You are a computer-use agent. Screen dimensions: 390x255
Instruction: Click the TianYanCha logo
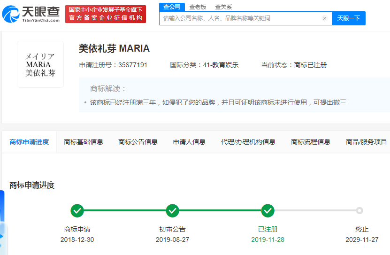pos(31,14)
